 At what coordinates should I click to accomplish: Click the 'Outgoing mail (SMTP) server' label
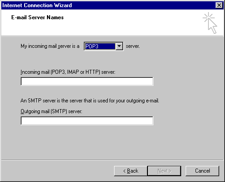tap(51, 111)
